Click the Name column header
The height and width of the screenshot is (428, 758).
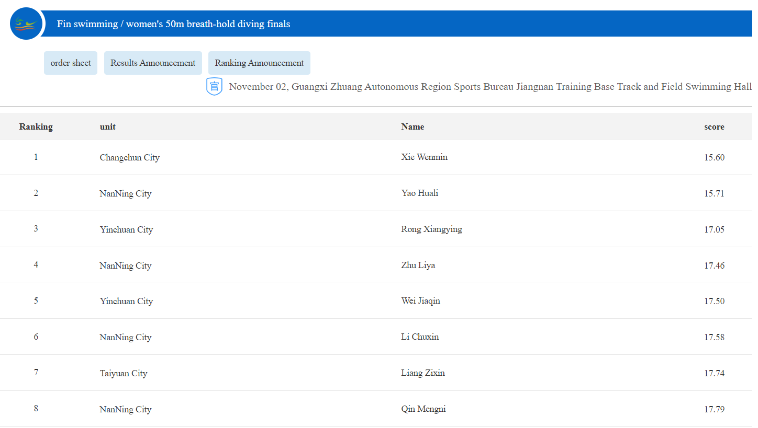413,126
